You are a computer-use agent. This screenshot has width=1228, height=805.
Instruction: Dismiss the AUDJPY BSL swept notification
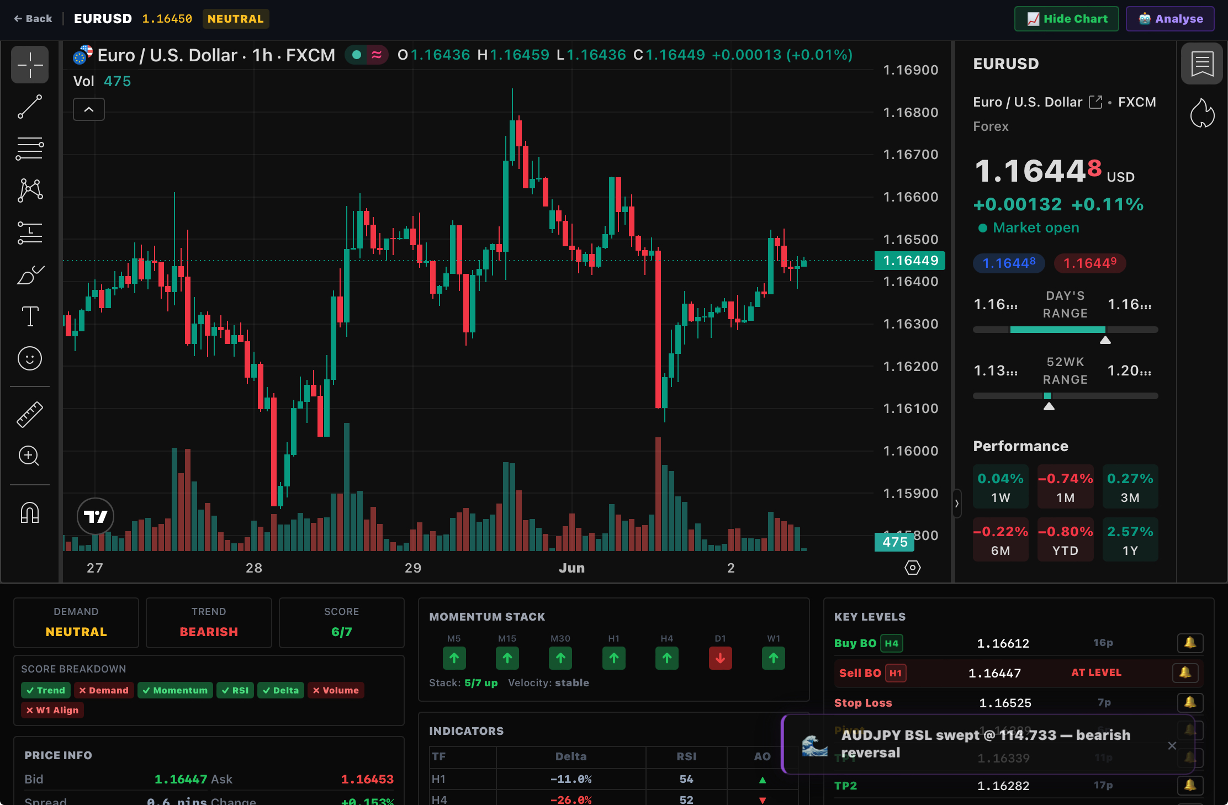(1172, 745)
